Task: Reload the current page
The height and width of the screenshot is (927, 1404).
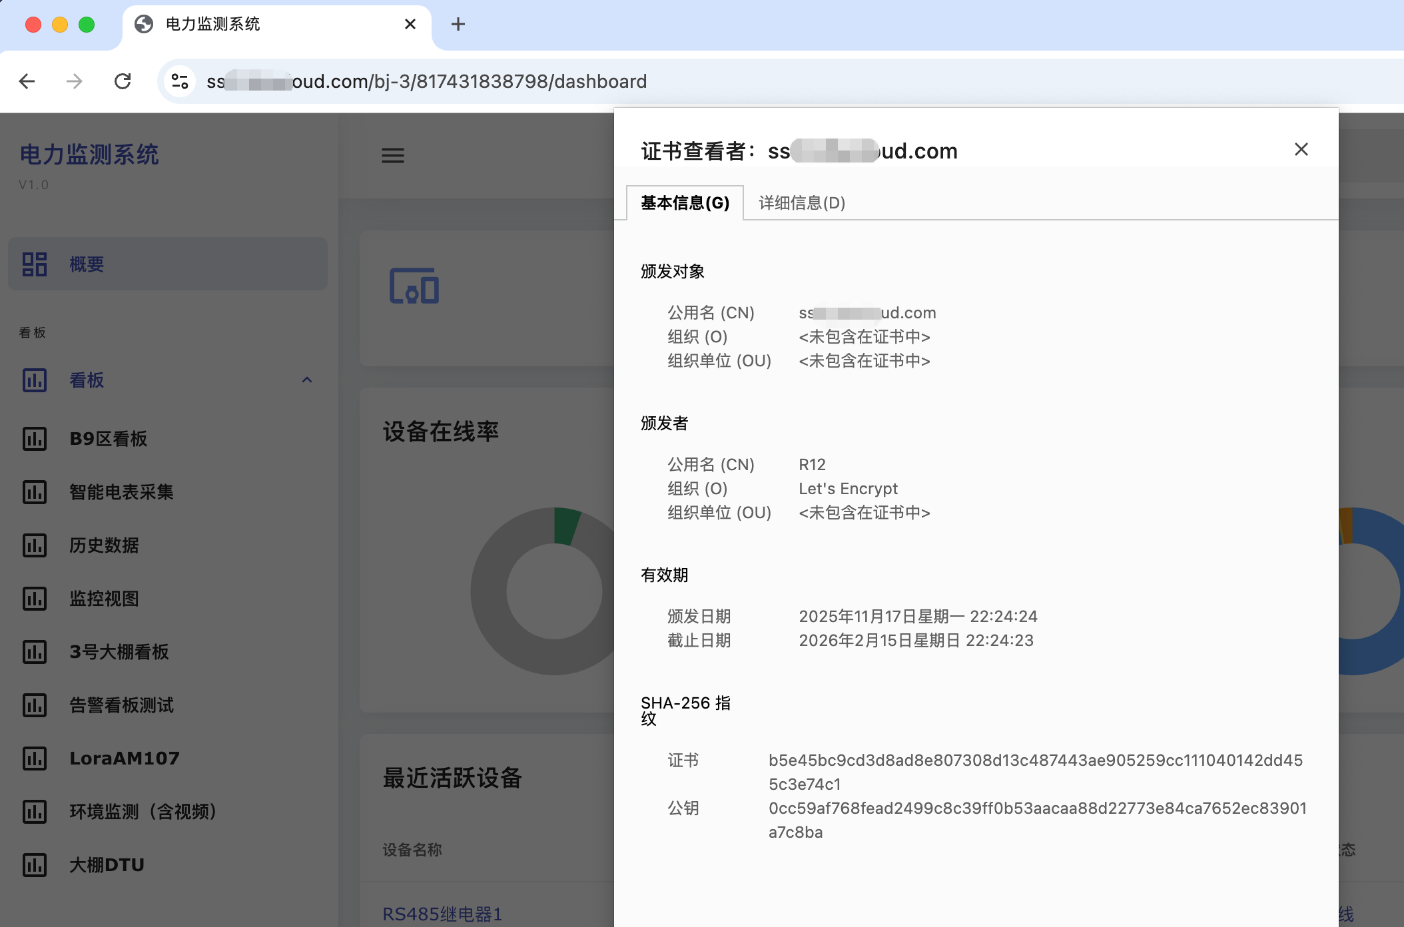Action: [x=123, y=81]
